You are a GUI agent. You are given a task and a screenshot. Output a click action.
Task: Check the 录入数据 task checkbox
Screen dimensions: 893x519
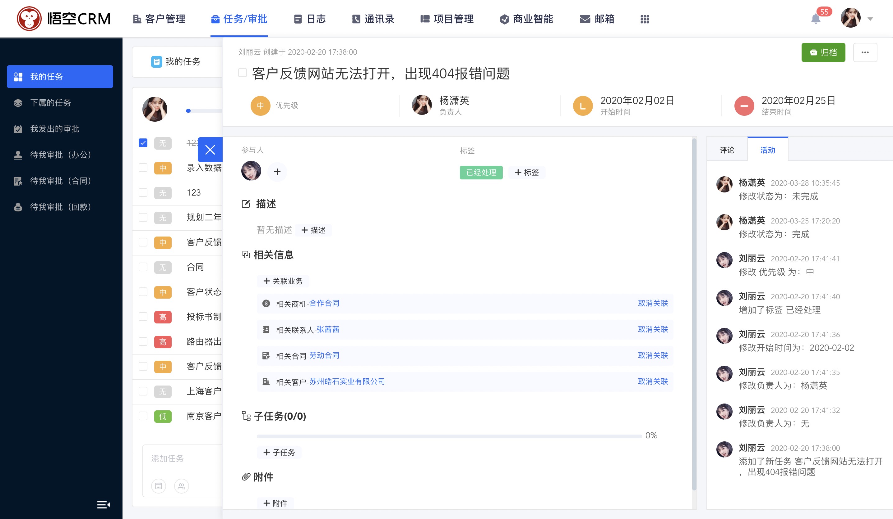[x=143, y=168]
